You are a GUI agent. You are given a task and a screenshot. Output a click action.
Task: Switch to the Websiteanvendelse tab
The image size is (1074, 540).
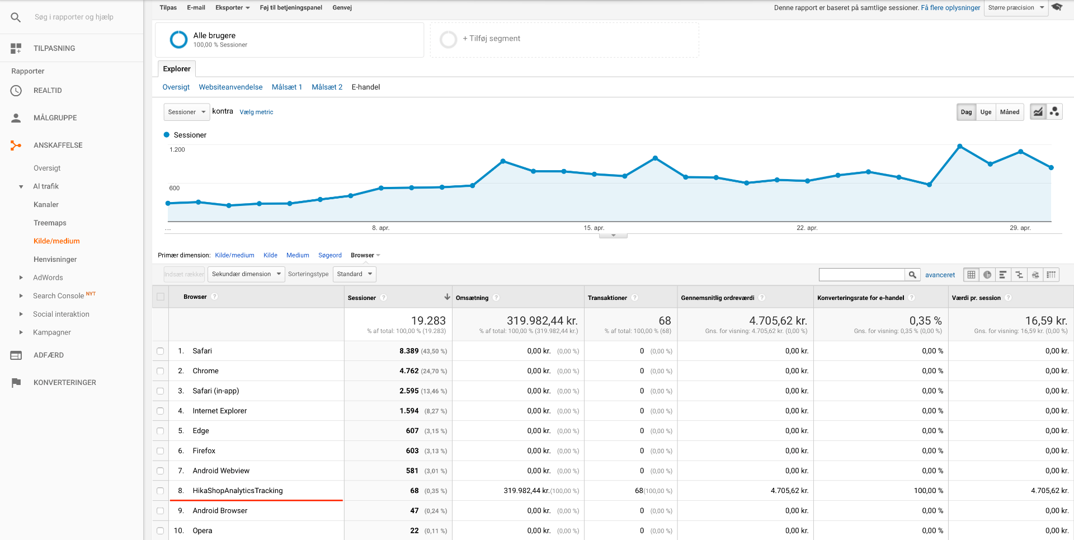[230, 87]
